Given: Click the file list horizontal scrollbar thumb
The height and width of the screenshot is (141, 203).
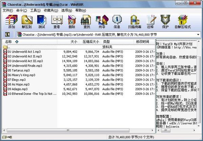Looking at the screenshot, I should point(68,130).
